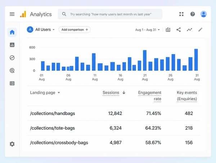This screenshot has width=216, height=163.
Task: Click the 4,987 sessions value
Action: pyautogui.click(x=116, y=143)
